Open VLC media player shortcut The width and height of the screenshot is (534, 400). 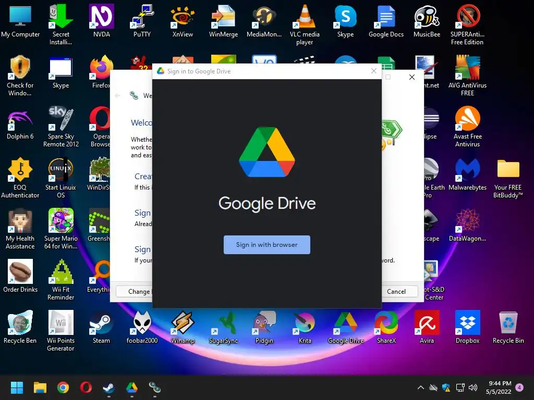click(x=305, y=24)
